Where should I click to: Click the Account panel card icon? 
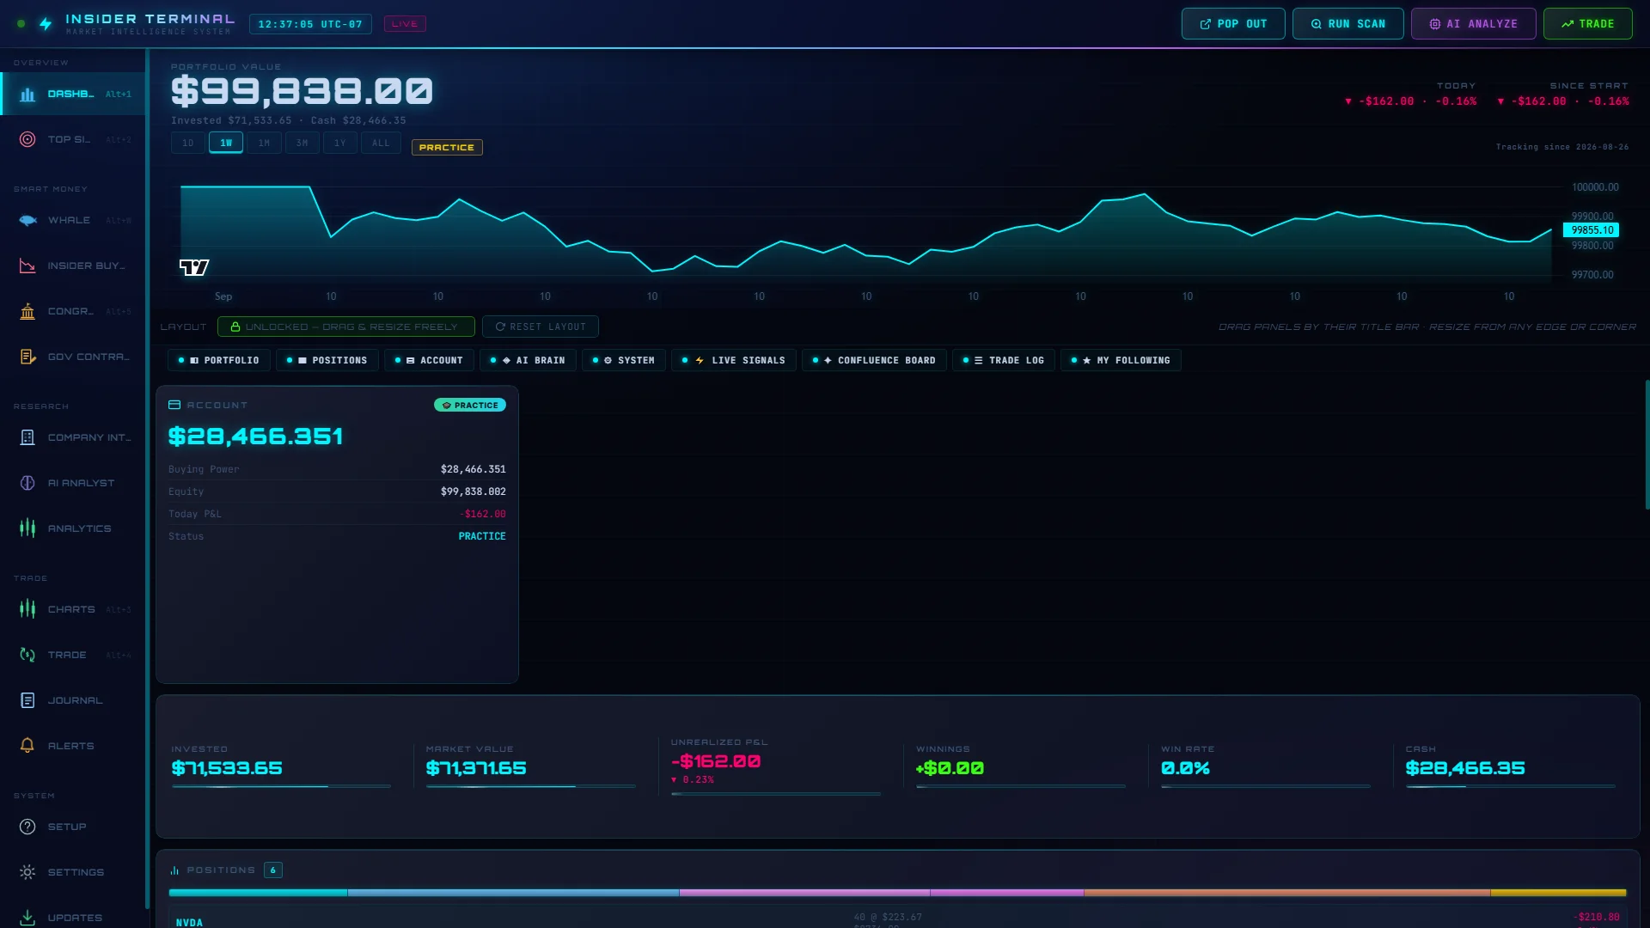[x=174, y=405]
